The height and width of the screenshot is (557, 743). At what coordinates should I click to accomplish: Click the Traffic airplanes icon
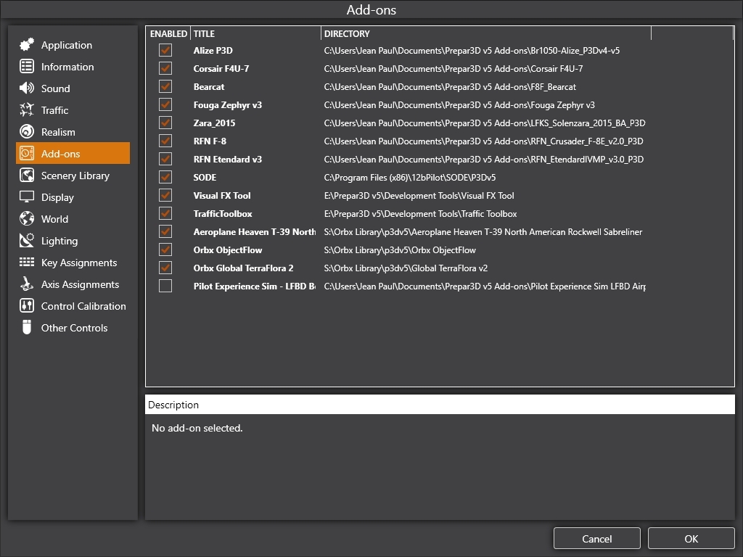(27, 110)
